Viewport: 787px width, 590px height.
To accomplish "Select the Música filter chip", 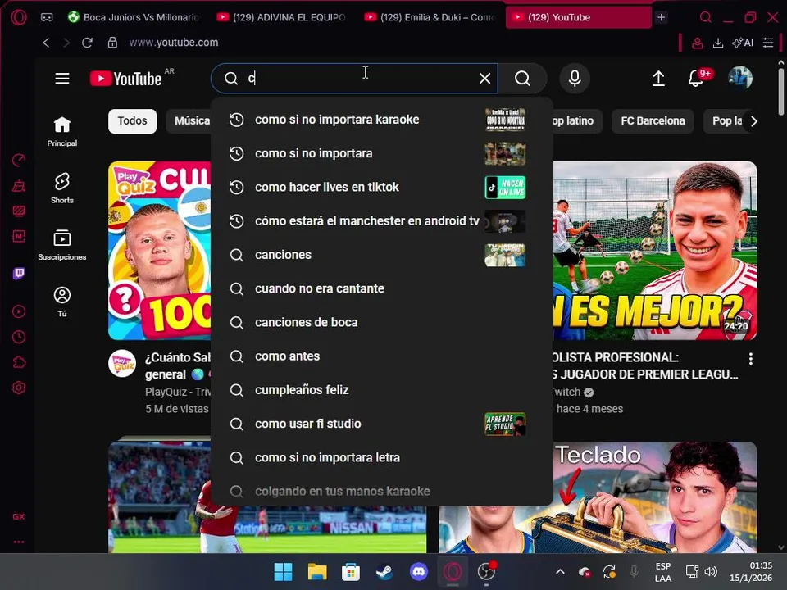I will coord(190,121).
